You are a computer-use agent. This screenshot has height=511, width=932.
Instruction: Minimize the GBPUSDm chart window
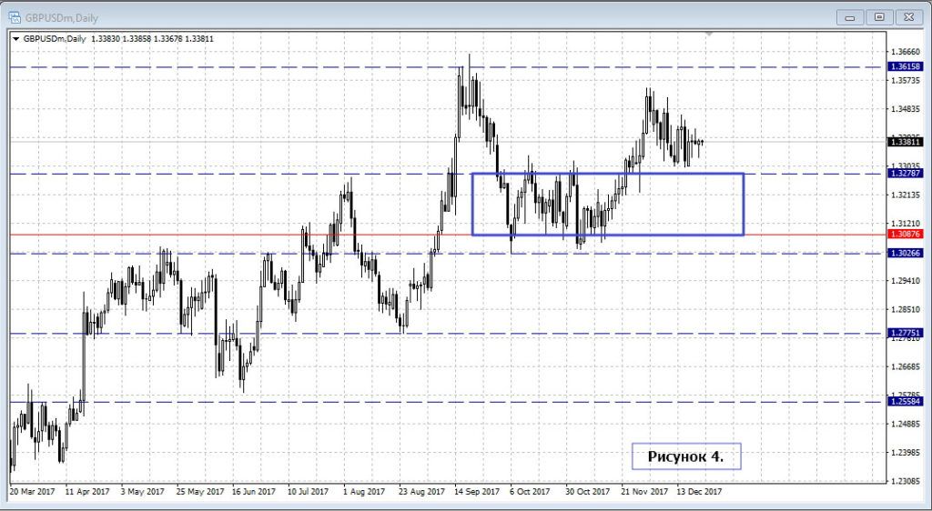[848, 16]
